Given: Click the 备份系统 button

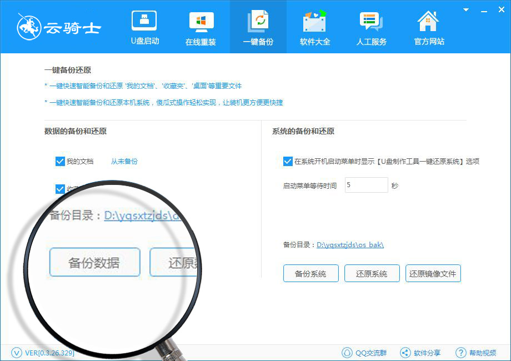Looking at the screenshot, I should pyautogui.click(x=311, y=273).
